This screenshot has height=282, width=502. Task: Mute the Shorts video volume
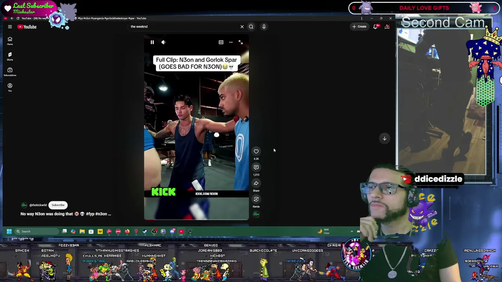tap(163, 42)
